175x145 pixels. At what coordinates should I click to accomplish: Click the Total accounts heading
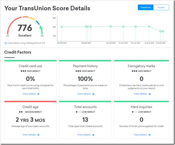point(85,107)
